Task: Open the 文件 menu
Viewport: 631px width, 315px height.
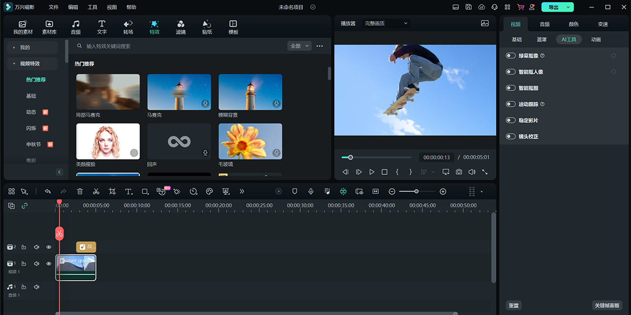Action: [54, 7]
